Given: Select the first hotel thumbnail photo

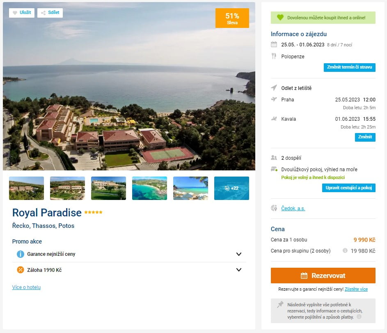Looking at the screenshot, I should pos(26,188).
